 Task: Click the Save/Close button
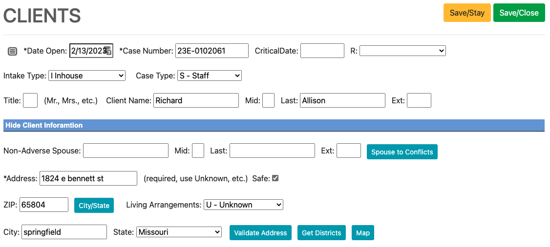click(519, 13)
